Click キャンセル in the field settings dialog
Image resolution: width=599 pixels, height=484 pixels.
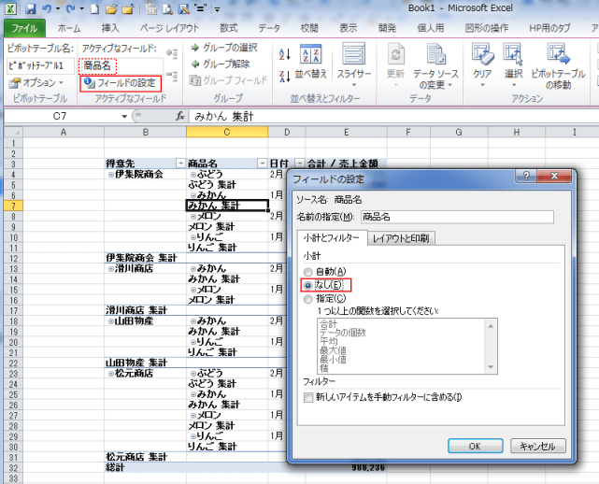[538, 446]
